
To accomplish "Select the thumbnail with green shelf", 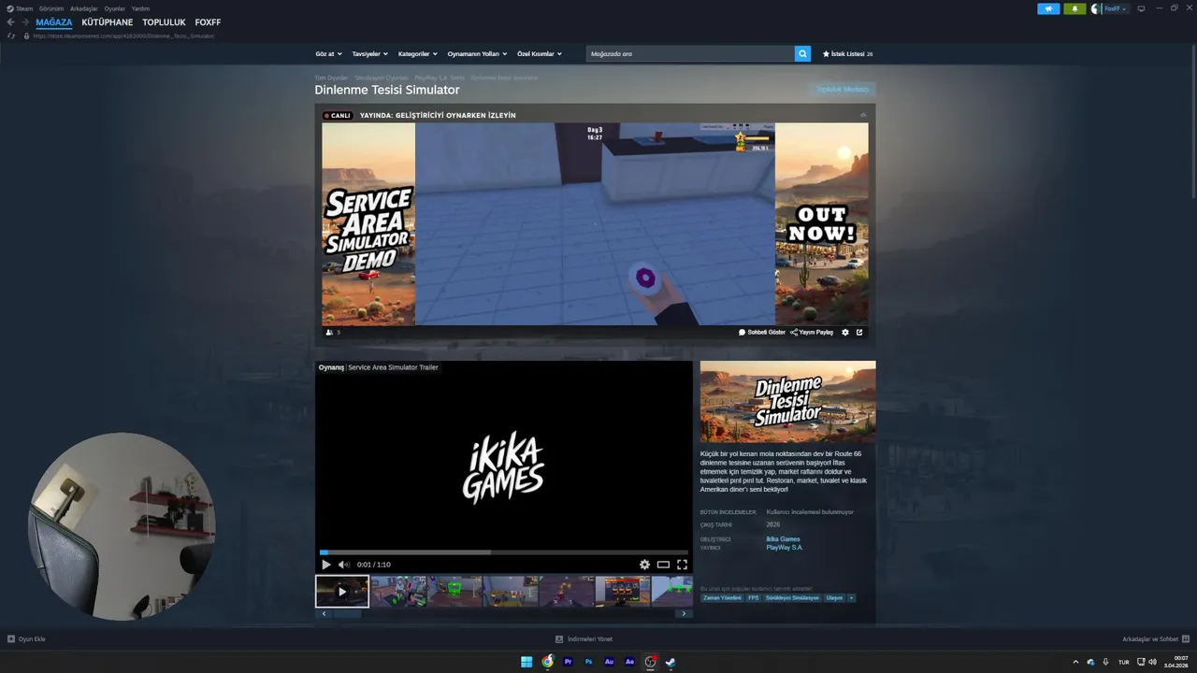I will [x=454, y=592].
